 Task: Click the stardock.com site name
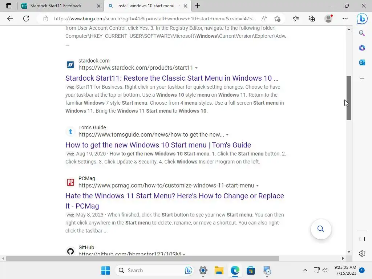(94, 61)
